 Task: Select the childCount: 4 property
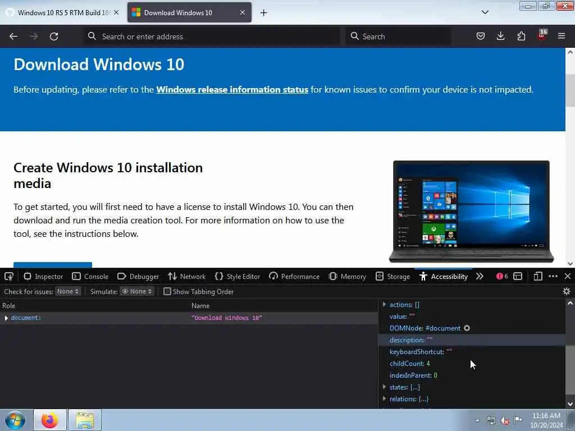pyautogui.click(x=409, y=364)
